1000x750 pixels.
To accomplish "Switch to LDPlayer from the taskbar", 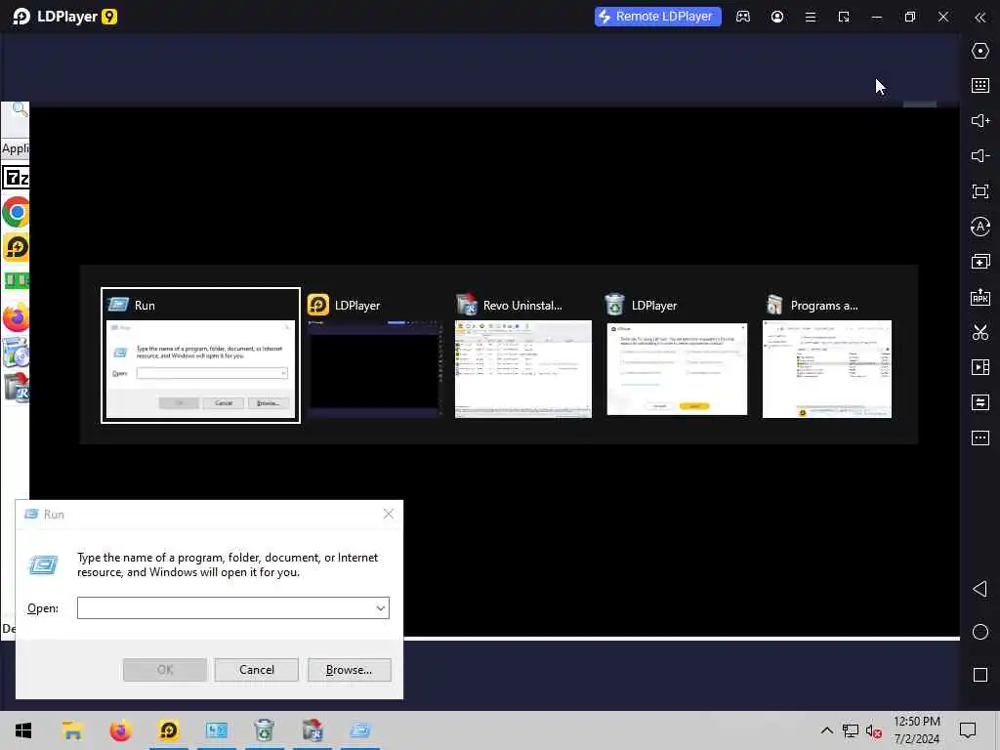I will pos(168,730).
